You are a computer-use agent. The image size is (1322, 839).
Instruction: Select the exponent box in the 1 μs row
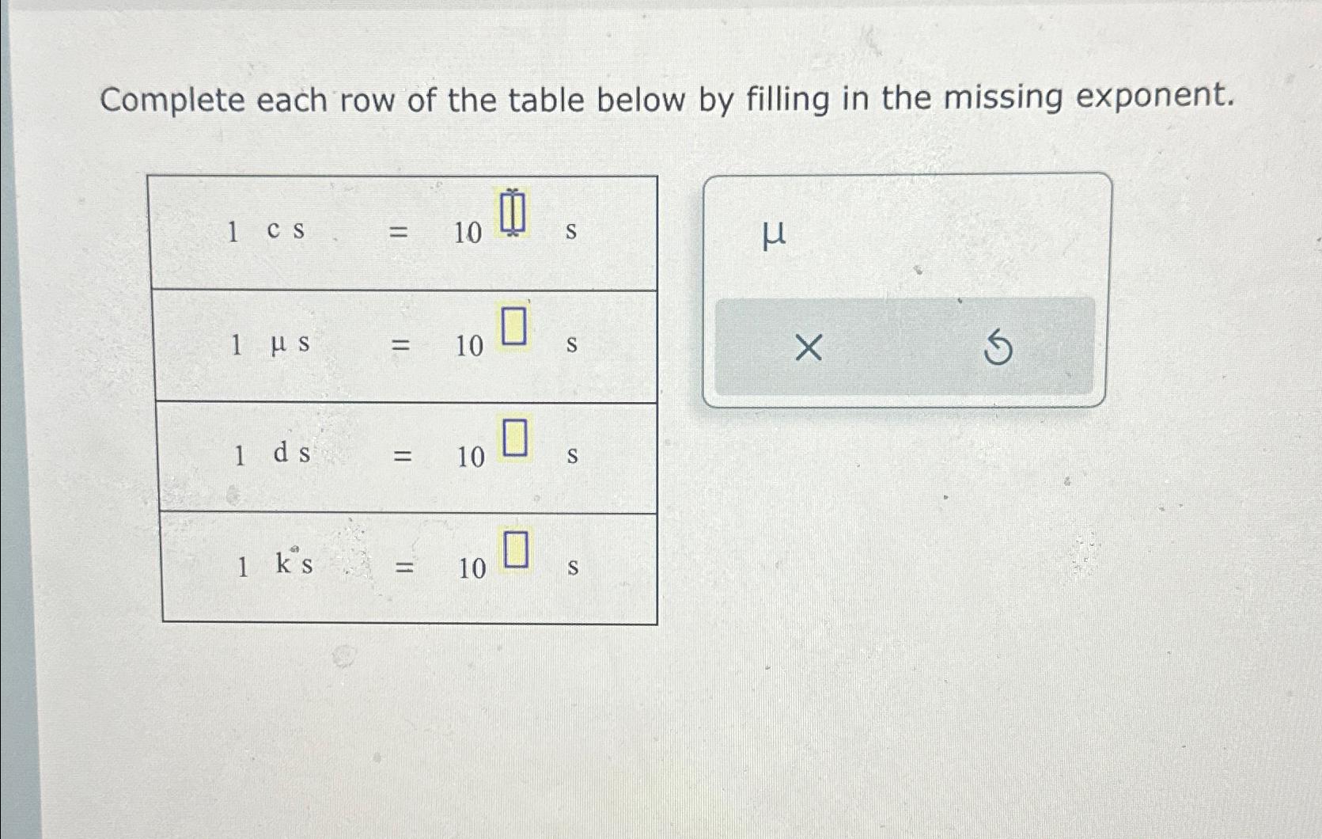pos(513,324)
